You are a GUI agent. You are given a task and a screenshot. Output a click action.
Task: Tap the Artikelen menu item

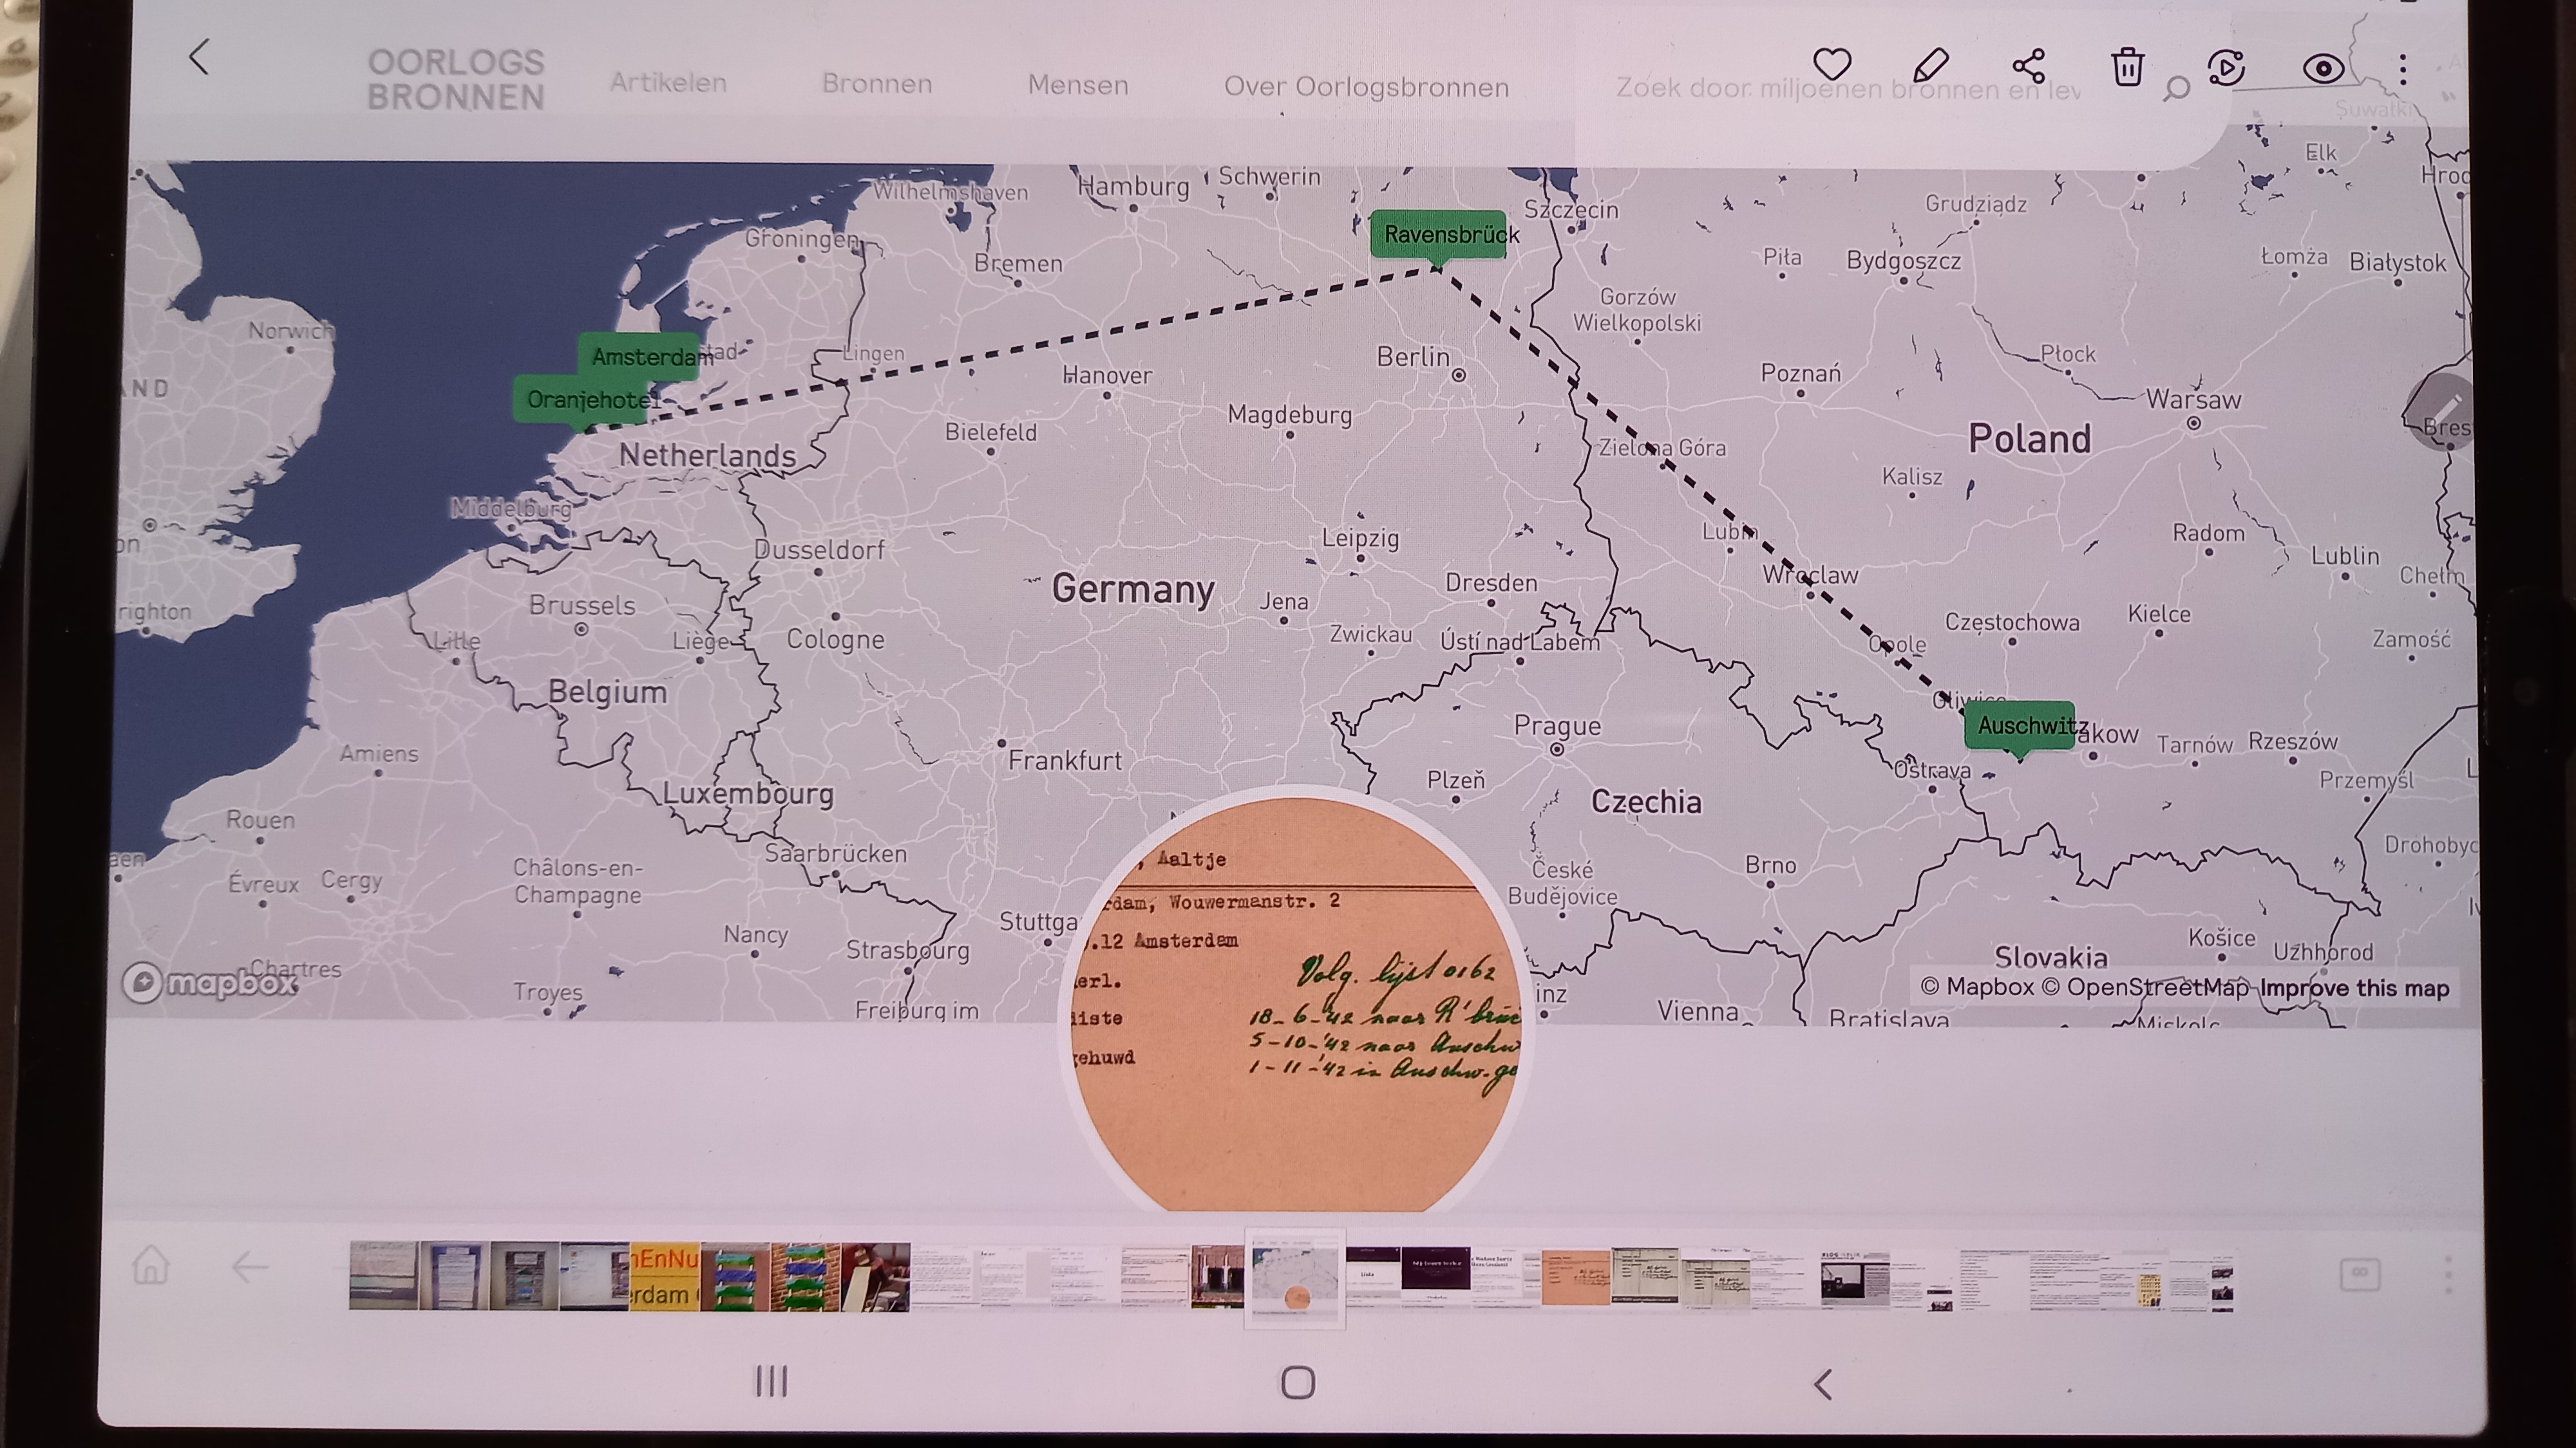click(x=668, y=83)
